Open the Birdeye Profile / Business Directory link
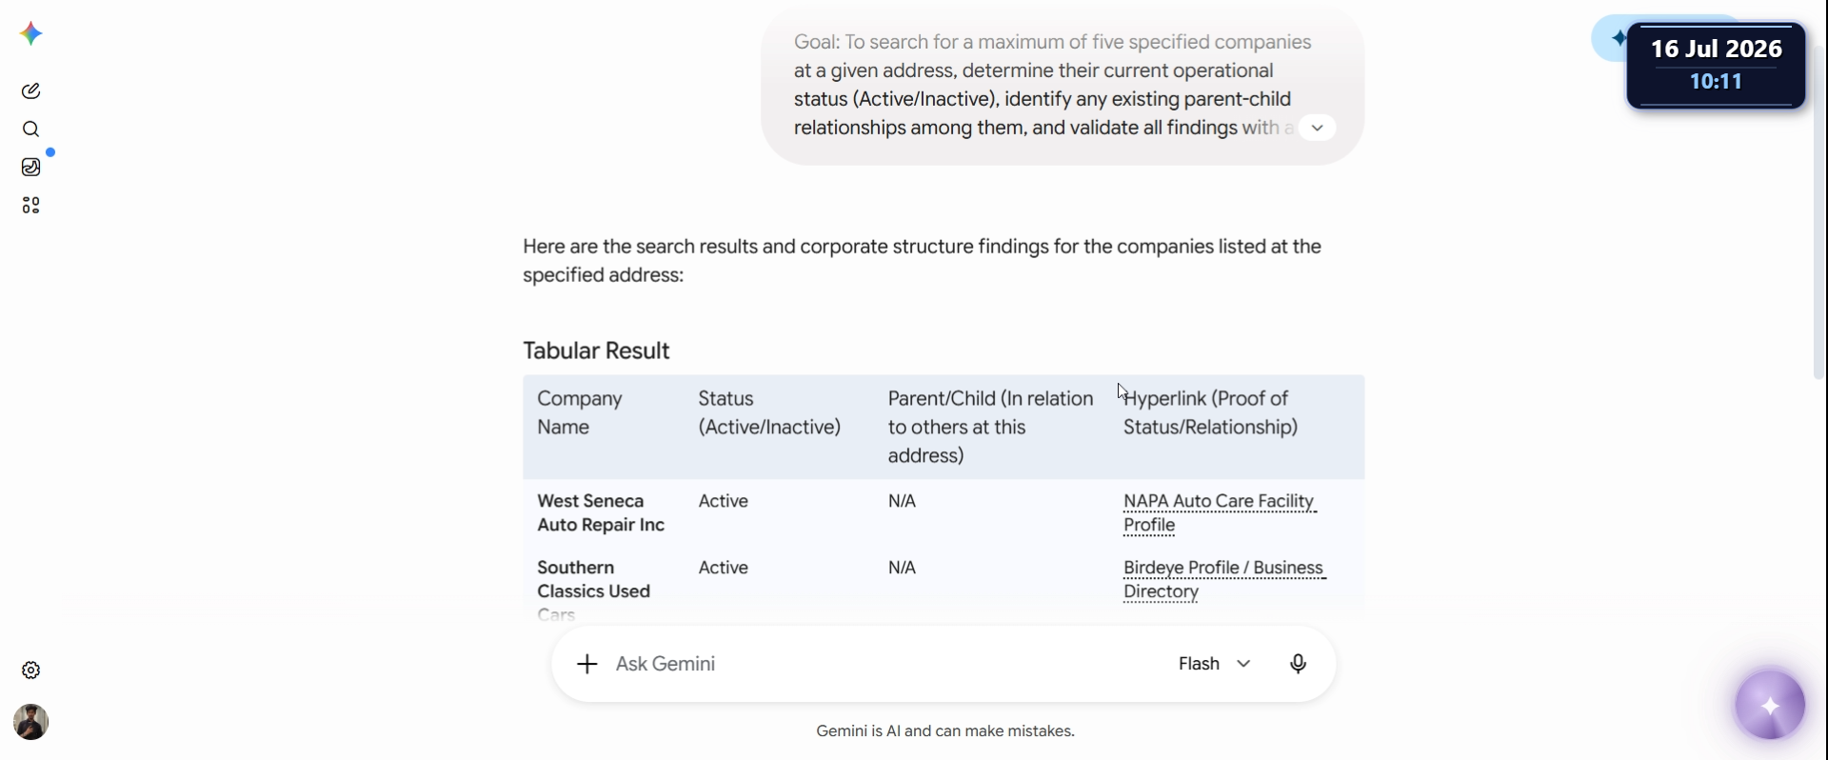Image resolution: width=1828 pixels, height=760 pixels. pyautogui.click(x=1224, y=580)
